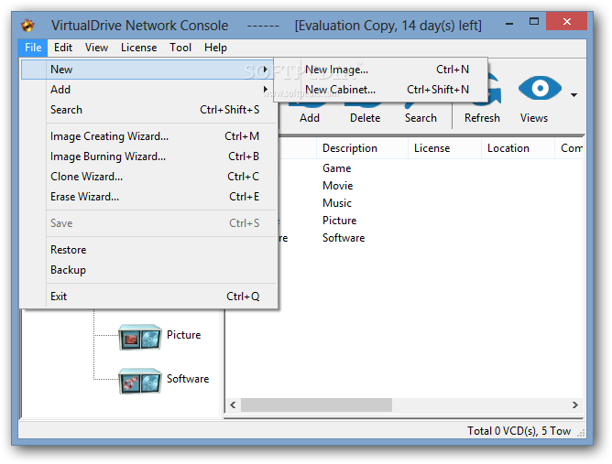Choose New Image... from submenu
Image resolution: width=612 pixels, height=464 pixels.
point(381,70)
